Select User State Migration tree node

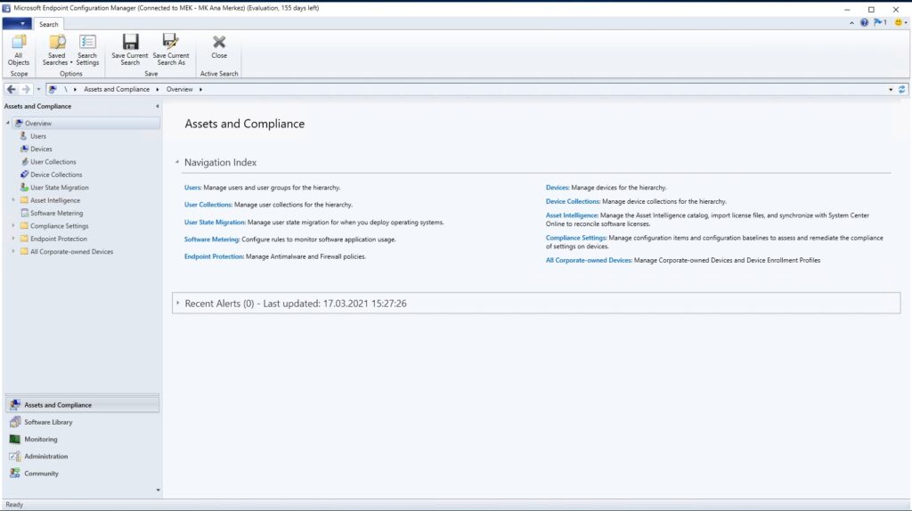(59, 188)
